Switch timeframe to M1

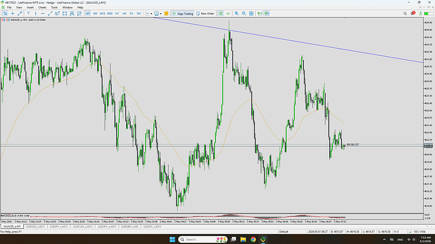(88, 13)
